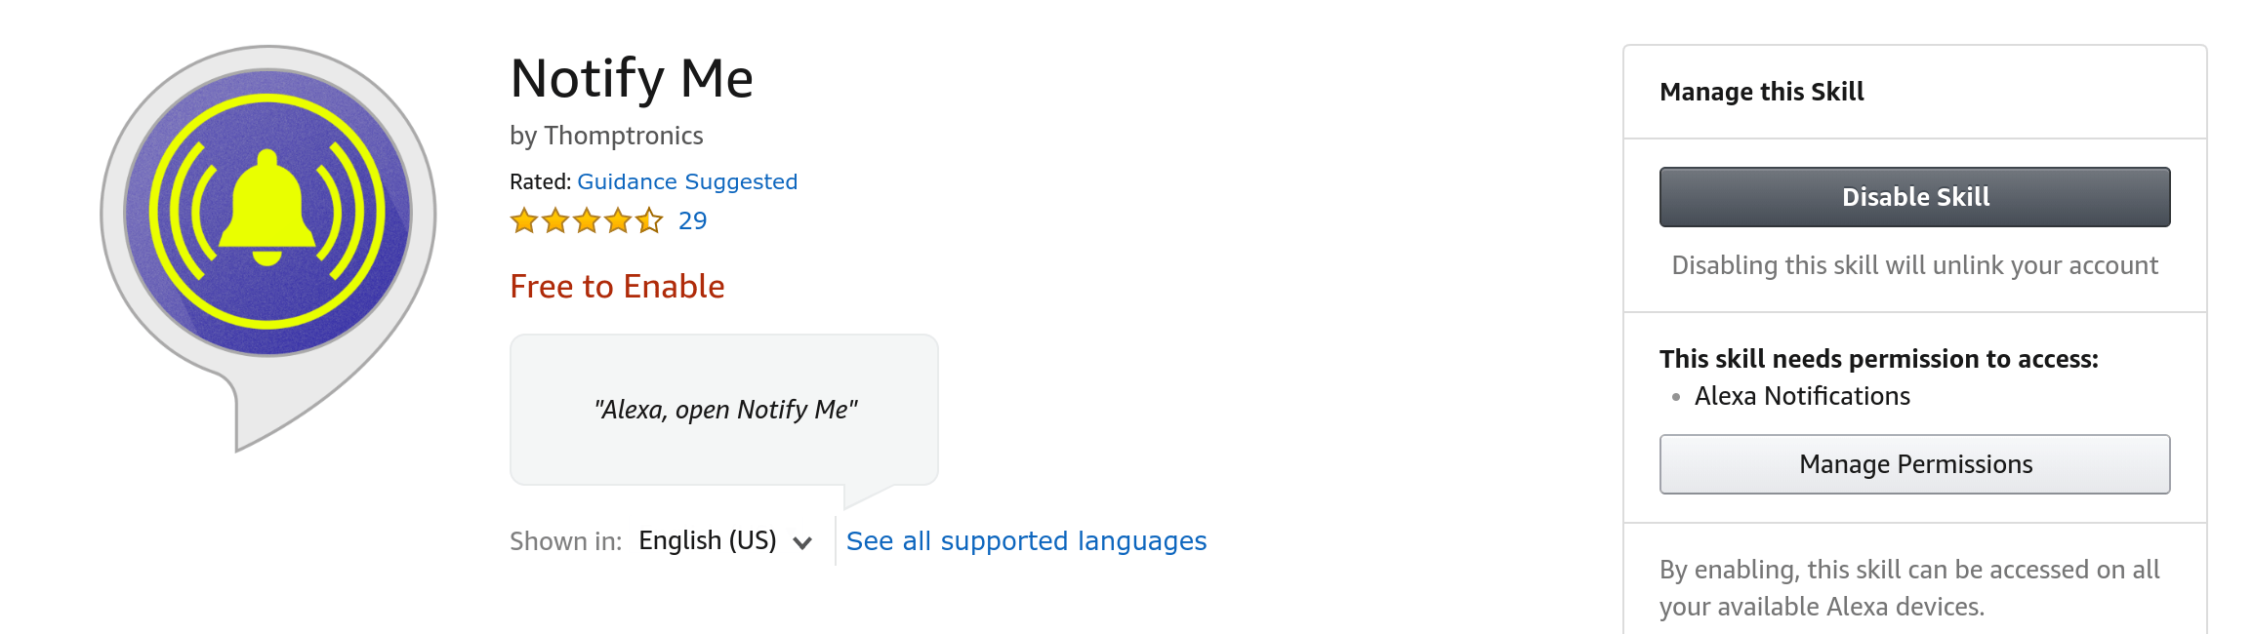Click the dropdown chevron next to English (US)

[x=802, y=543]
